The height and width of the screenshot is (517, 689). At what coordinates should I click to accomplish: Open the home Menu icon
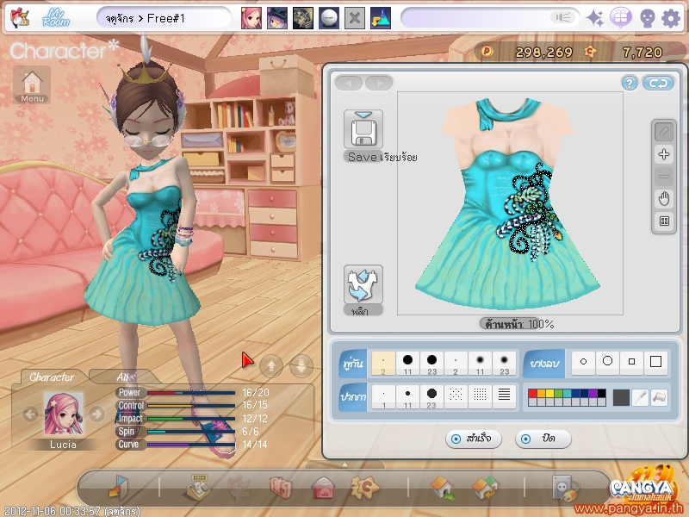[32, 84]
